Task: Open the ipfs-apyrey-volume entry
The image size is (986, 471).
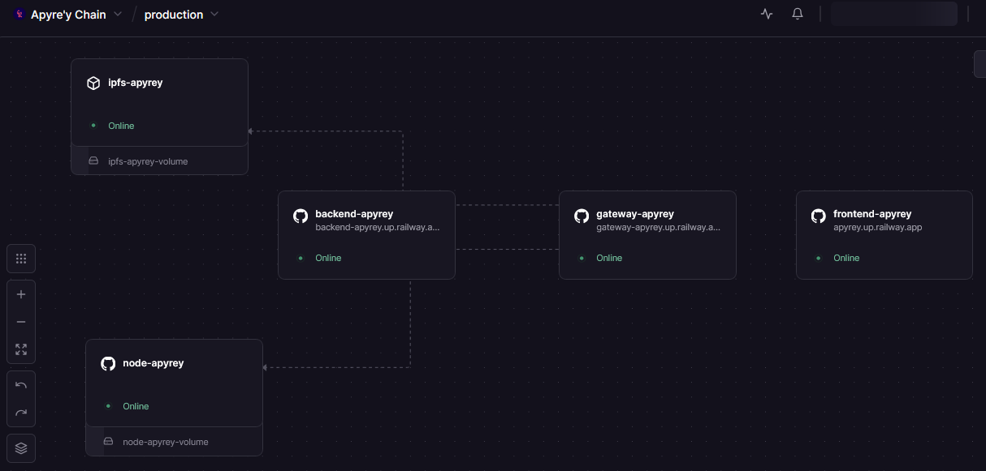Action: (148, 161)
